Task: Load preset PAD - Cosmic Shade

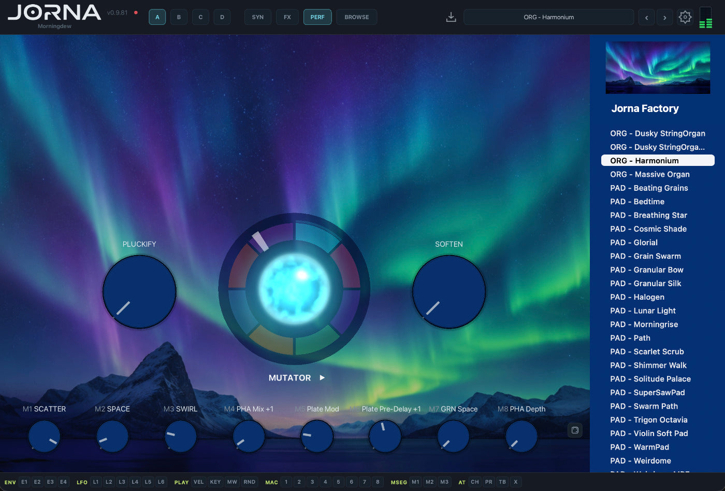Action: click(x=658, y=229)
